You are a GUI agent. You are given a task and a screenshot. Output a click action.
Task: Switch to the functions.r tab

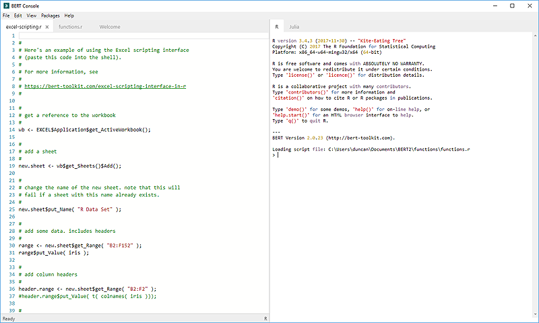[71, 27]
